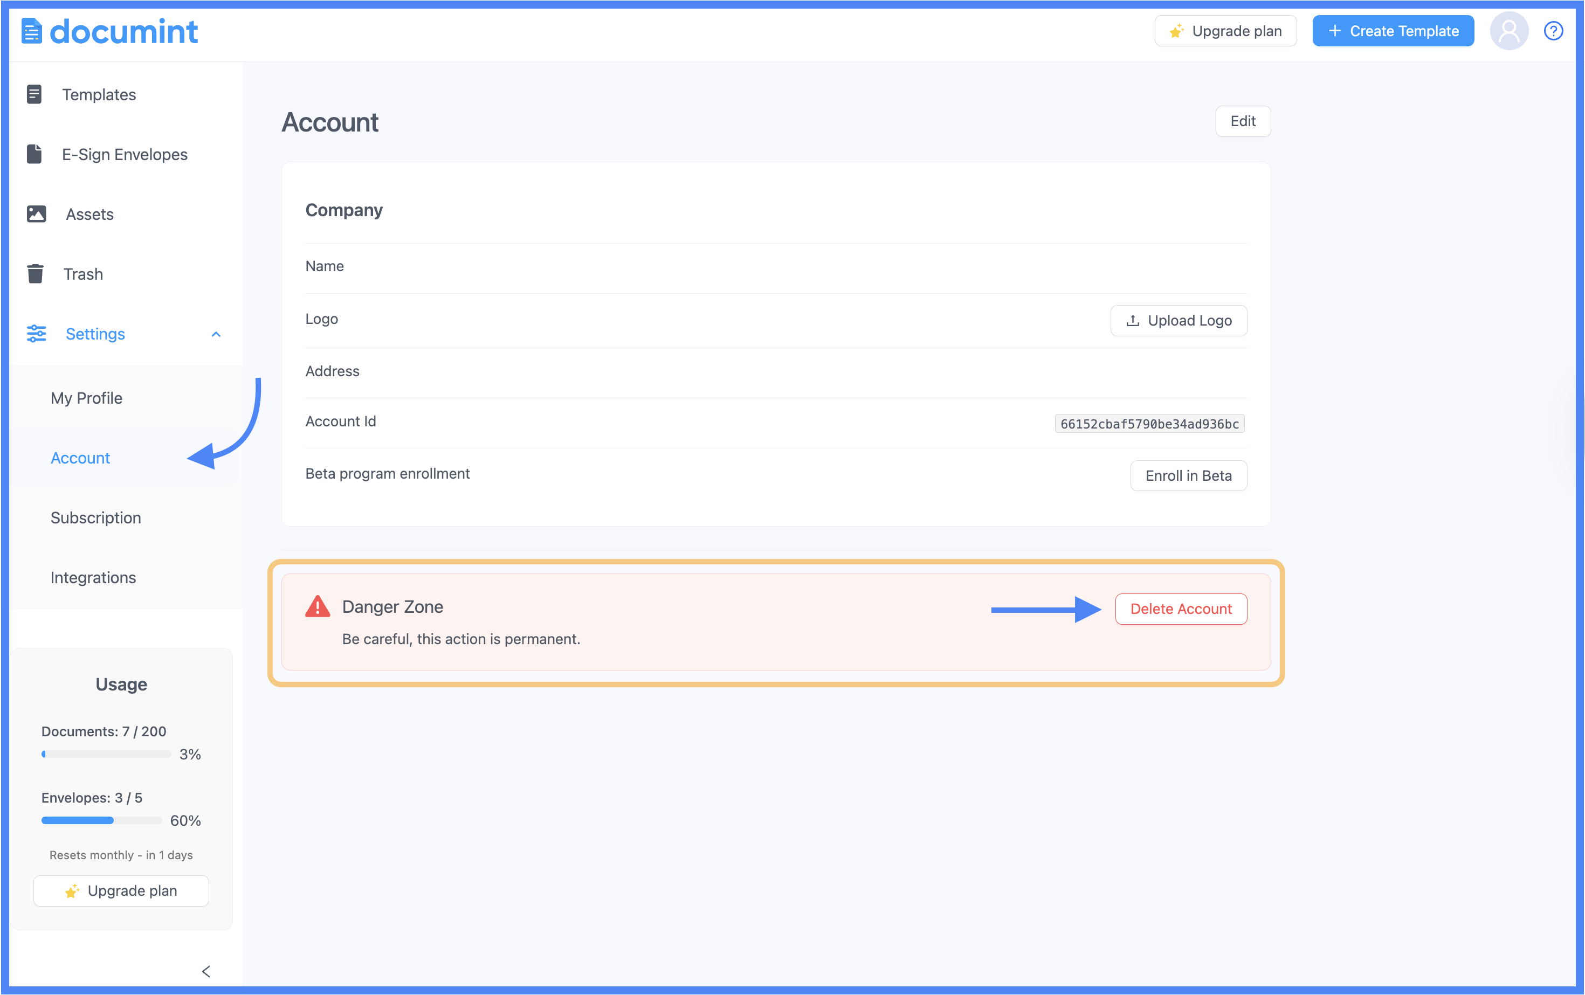Collapse the sidebar with the left arrow

tap(206, 971)
